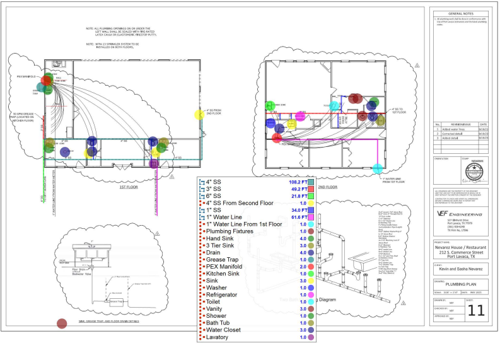The height and width of the screenshot is (348, 500).
Task: Click the '1ST FLOOR' plan title
Action: click(129, 187)
